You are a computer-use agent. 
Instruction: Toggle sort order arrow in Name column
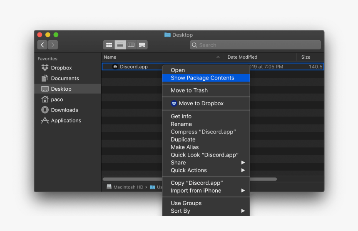218,57
